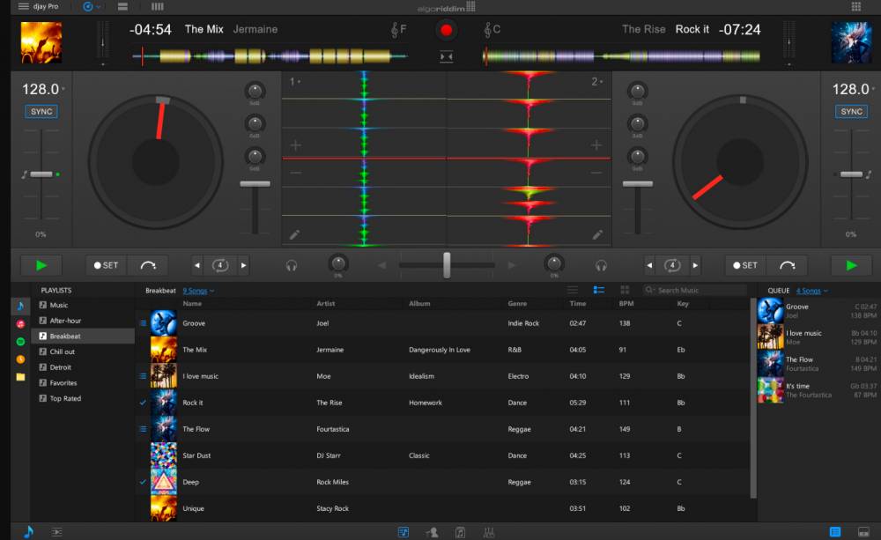
Task: Click deck 2 jump-to-cue curved arrow
Action: click(x=788, y=265)
